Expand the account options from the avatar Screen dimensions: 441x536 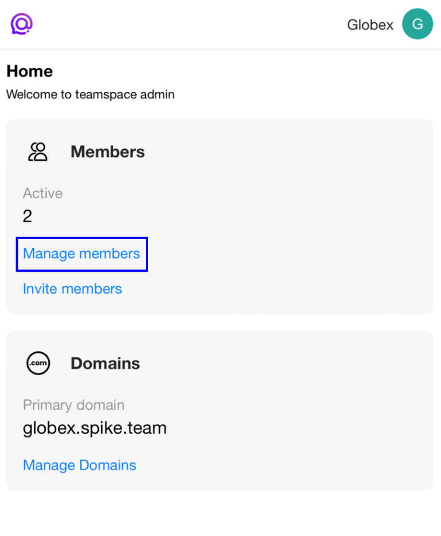click(417, 24)
